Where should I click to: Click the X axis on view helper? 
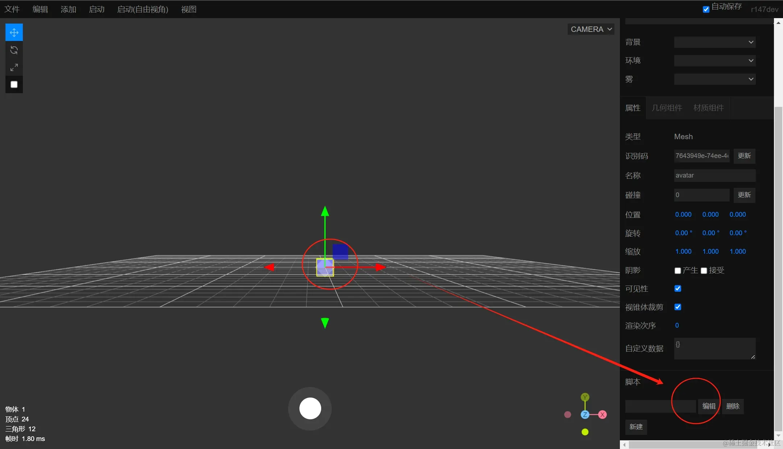pyautogui.click(x=602, y=415)
